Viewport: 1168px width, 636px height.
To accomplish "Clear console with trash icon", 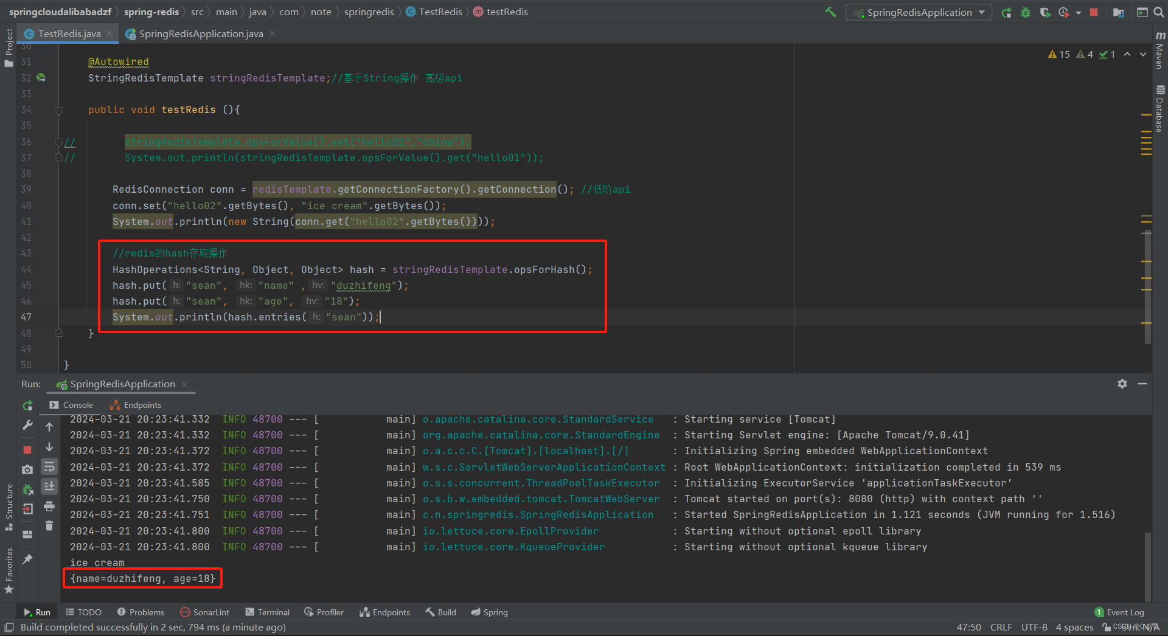I will coord(49,525).
